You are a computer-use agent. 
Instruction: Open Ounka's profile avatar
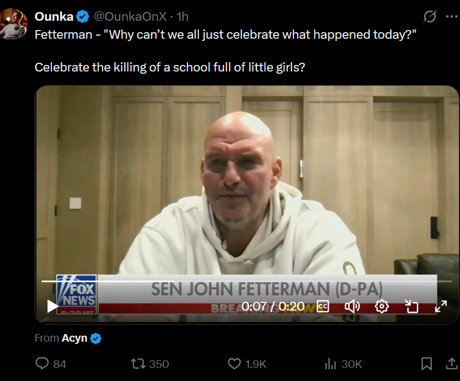[14, 25]
